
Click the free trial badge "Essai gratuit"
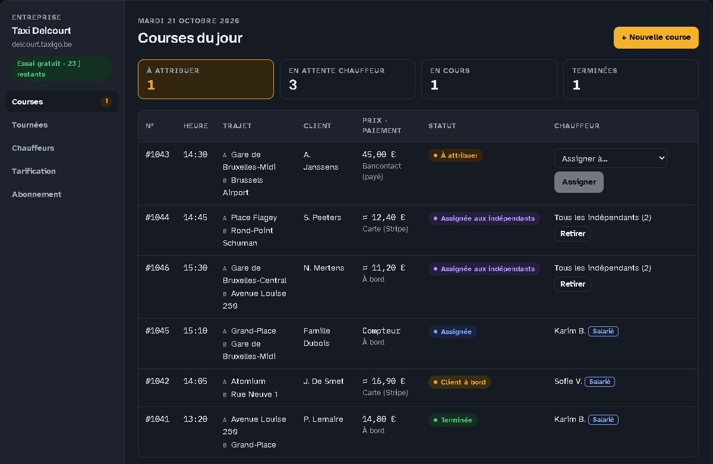pos(62,69)
